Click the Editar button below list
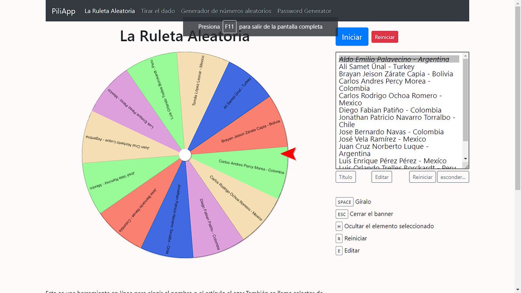 coord(382,177)
